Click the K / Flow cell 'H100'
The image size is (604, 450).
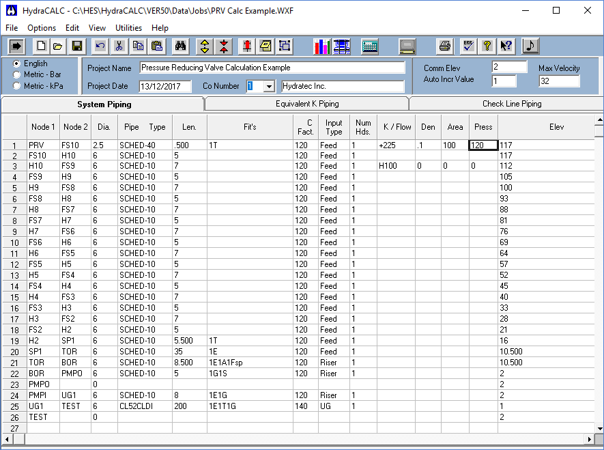pyautogui.click(x=396, y=166)
